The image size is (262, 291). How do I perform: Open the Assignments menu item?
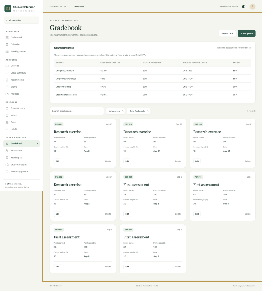click(x=22, y=80)
